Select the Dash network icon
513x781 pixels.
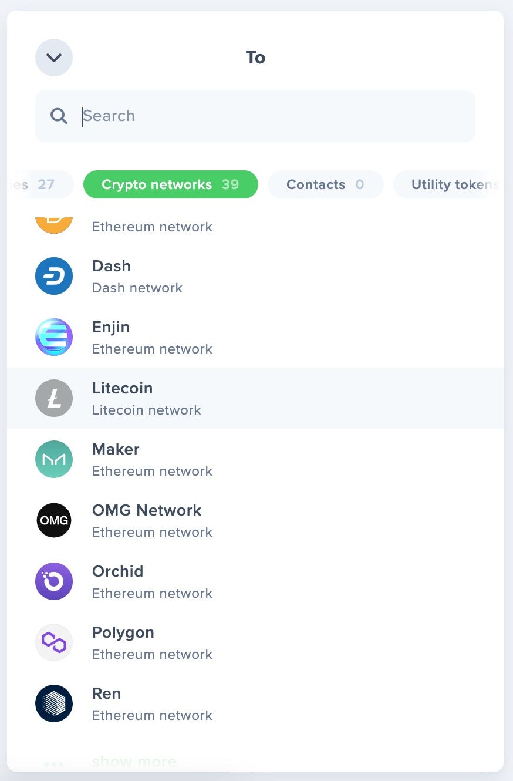pos(54,276)
